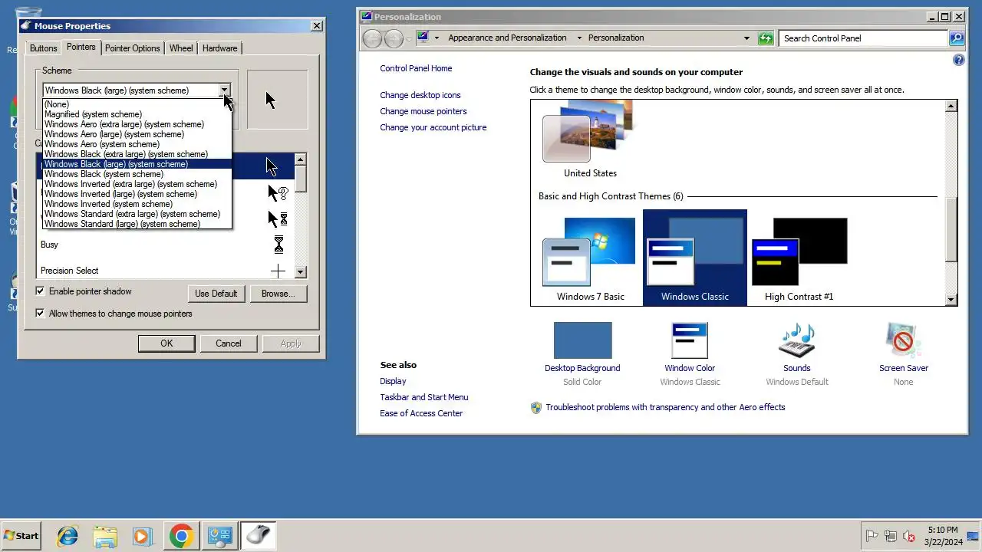Click shield icon beside Troubleshoot link
Image resolution: width=982 pixels, height=552 pixels.
pos(536,408)
